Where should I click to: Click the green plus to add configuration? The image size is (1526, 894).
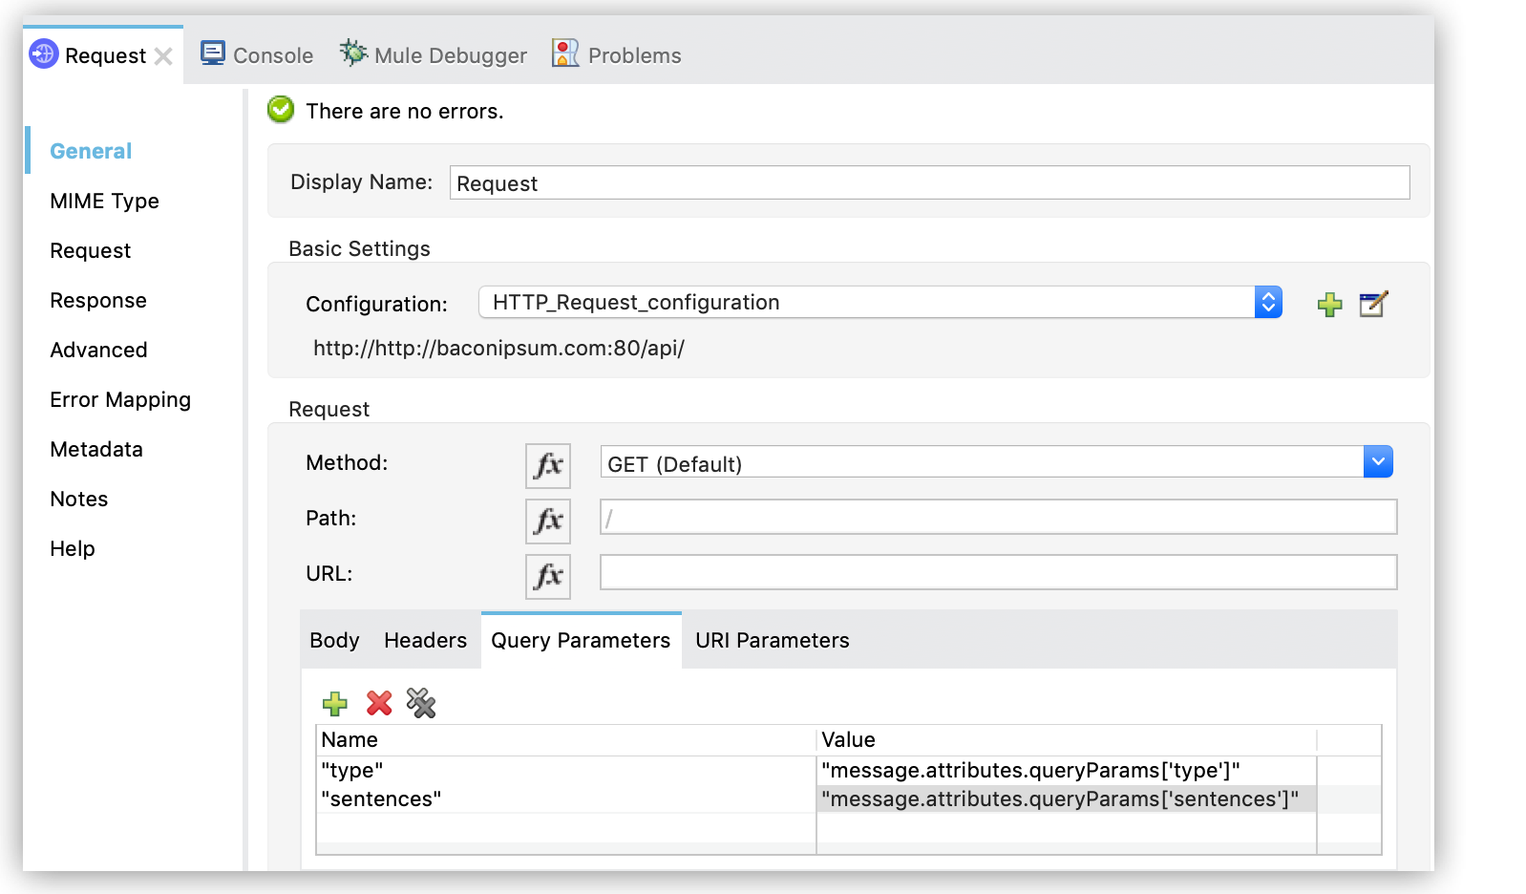click(x=1329, y=305)
